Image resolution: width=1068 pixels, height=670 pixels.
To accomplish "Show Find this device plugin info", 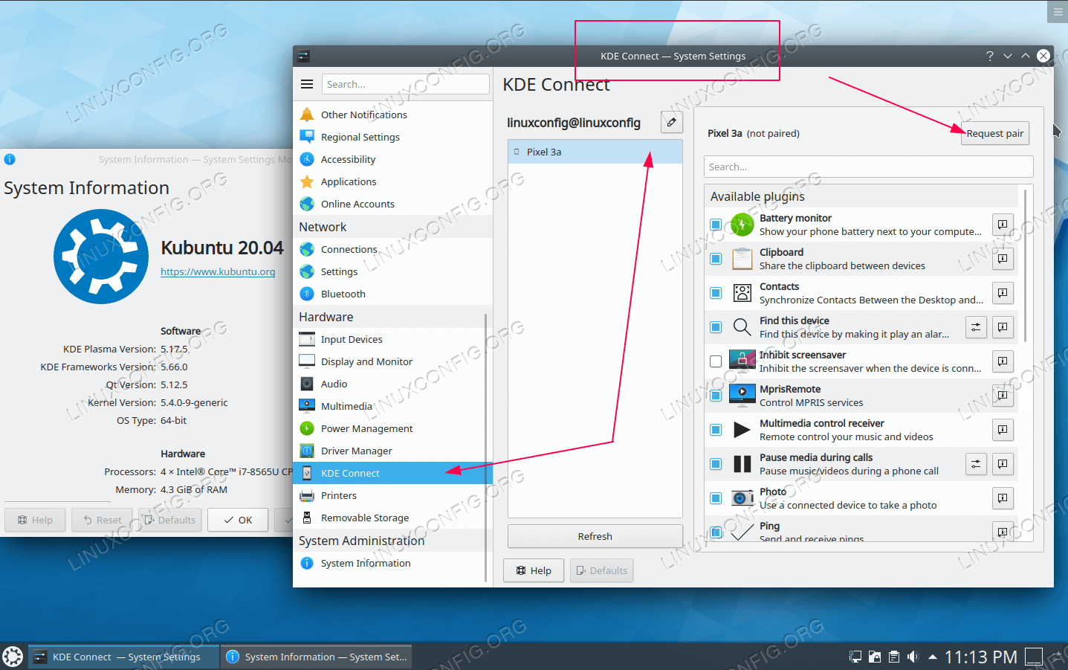I will [x=1003, y=326].
